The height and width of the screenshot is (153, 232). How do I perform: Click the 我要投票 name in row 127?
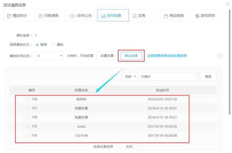pos(81,108)
